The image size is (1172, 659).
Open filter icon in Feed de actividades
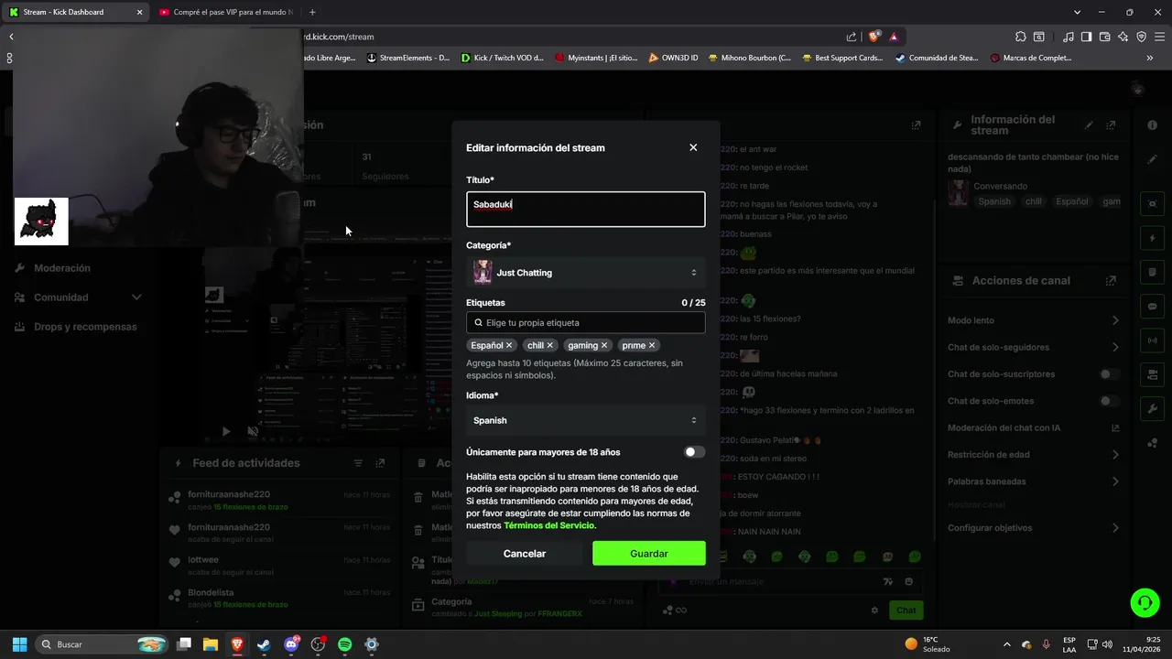(358, 463)
